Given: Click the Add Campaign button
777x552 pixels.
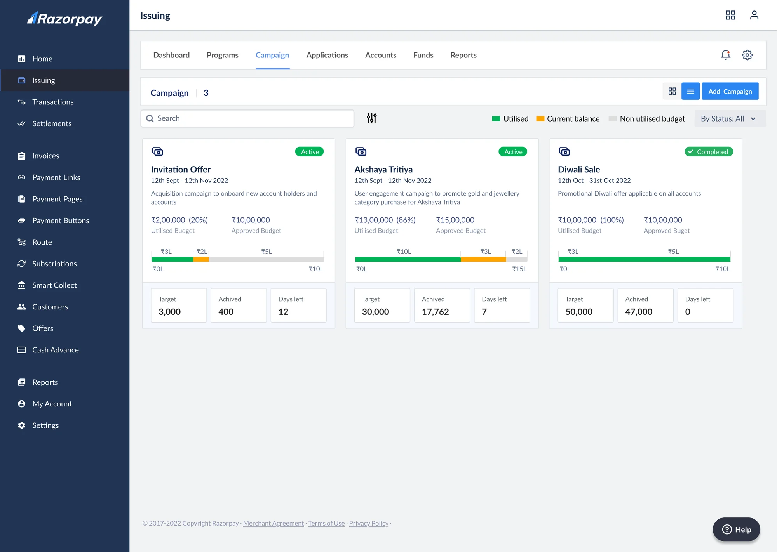Looking at the screenshot, I should pos(730,91).
